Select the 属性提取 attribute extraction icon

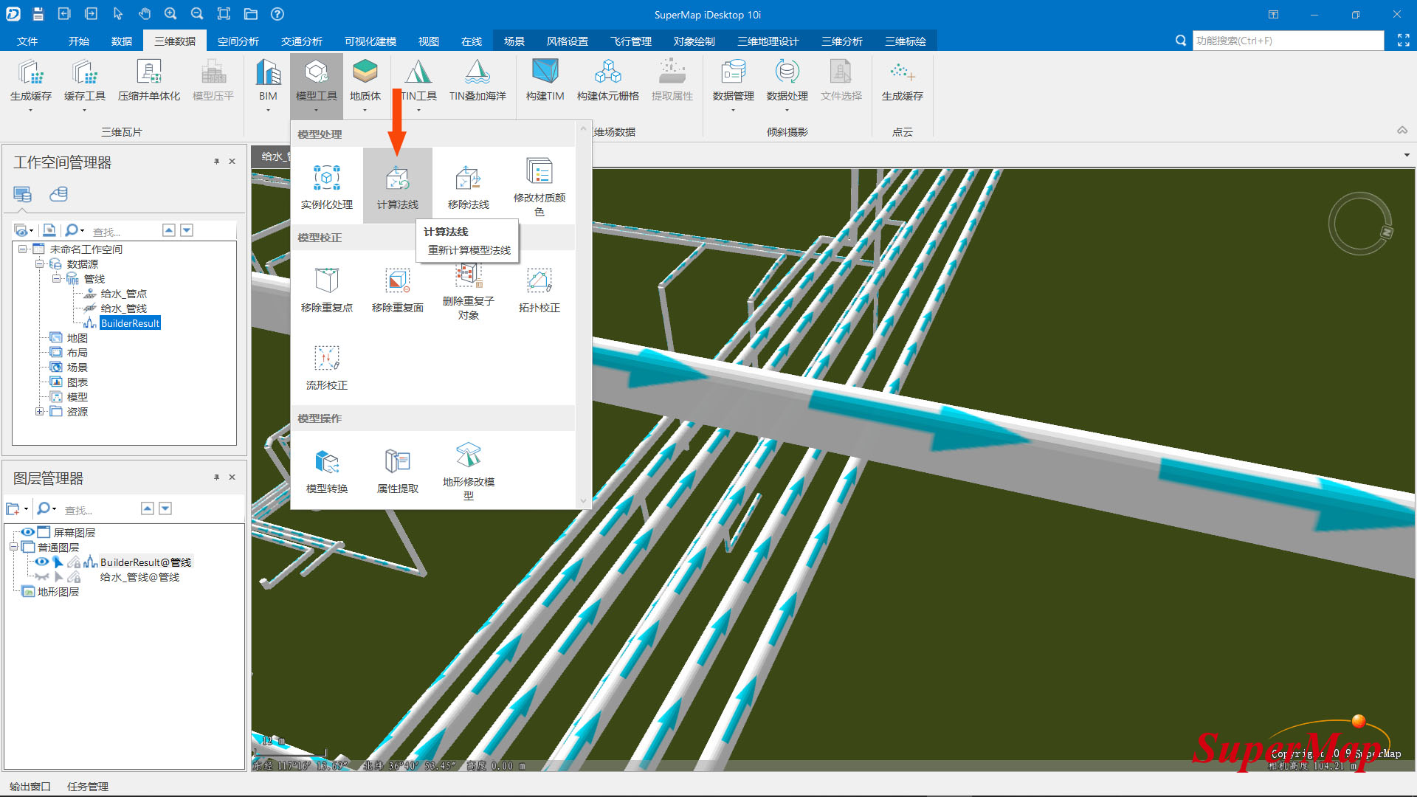coord(397,463)
